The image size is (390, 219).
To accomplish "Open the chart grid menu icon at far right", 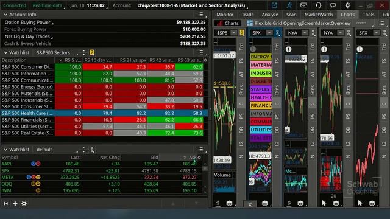I will click(381, 23).
